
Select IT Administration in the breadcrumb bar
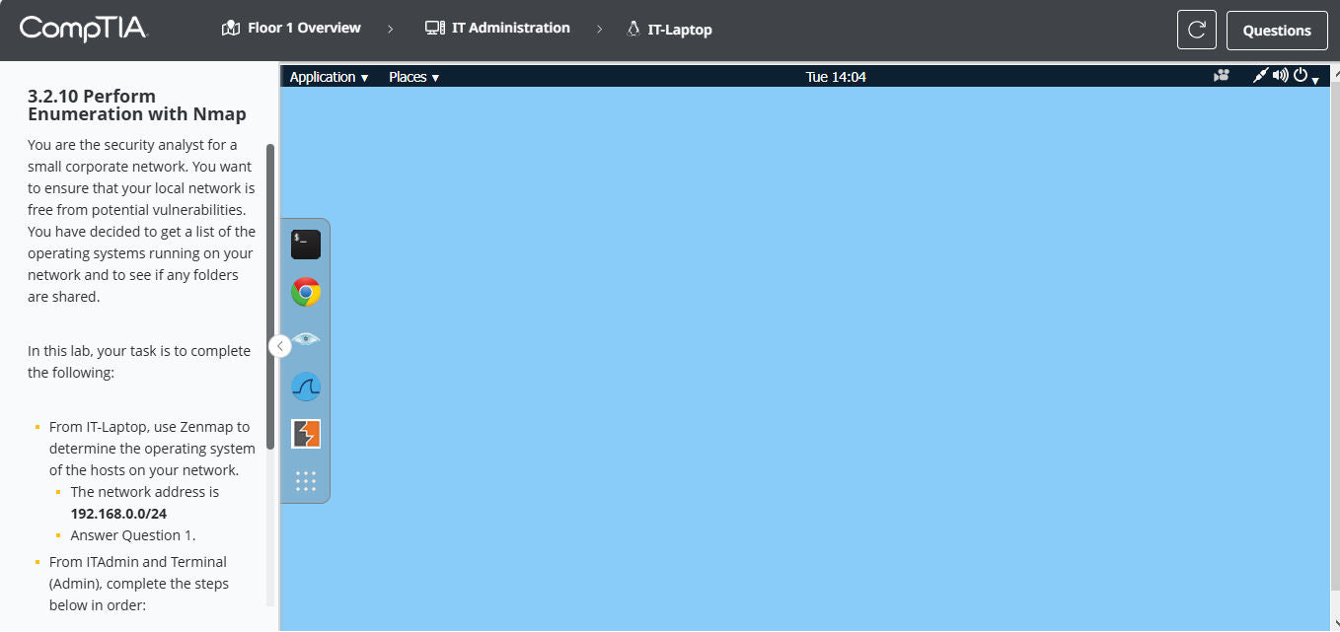coord(509,28)
